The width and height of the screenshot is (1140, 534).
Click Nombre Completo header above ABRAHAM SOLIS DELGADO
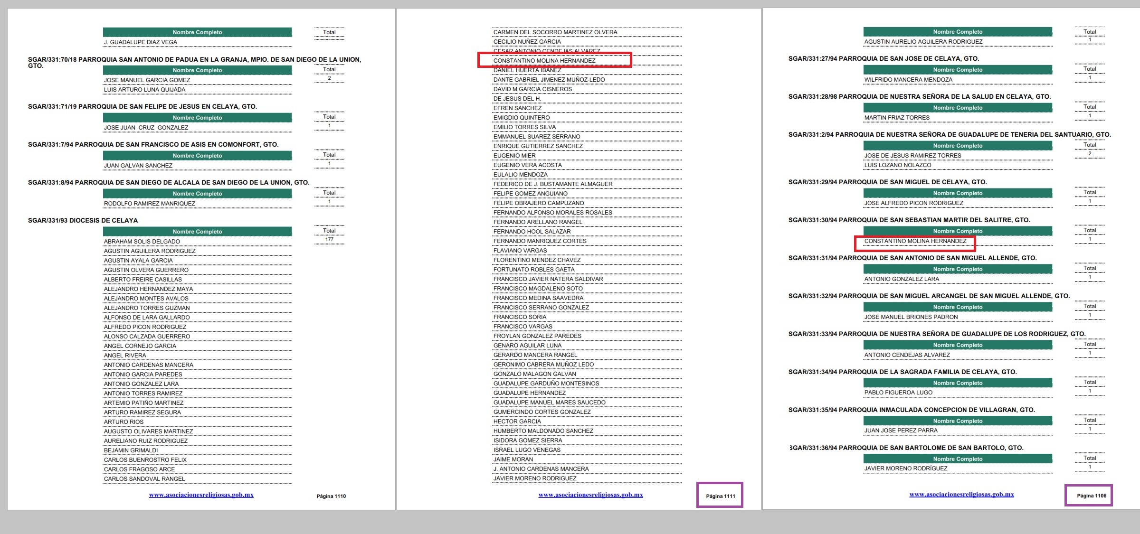tap(198, 232)
